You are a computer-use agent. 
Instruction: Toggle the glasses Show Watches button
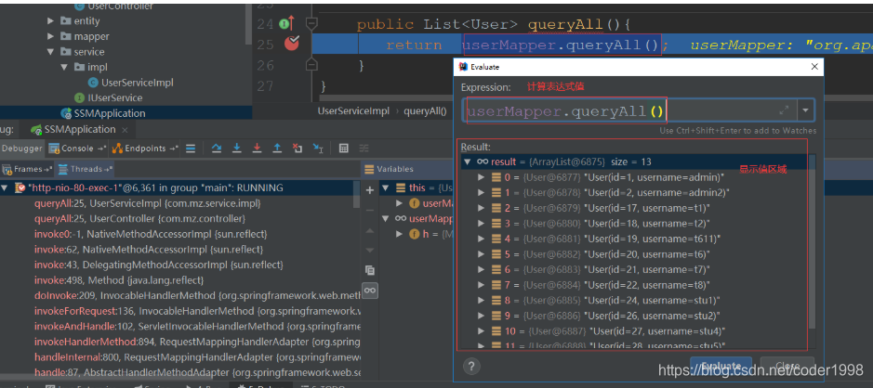click(x=370, y=291)
